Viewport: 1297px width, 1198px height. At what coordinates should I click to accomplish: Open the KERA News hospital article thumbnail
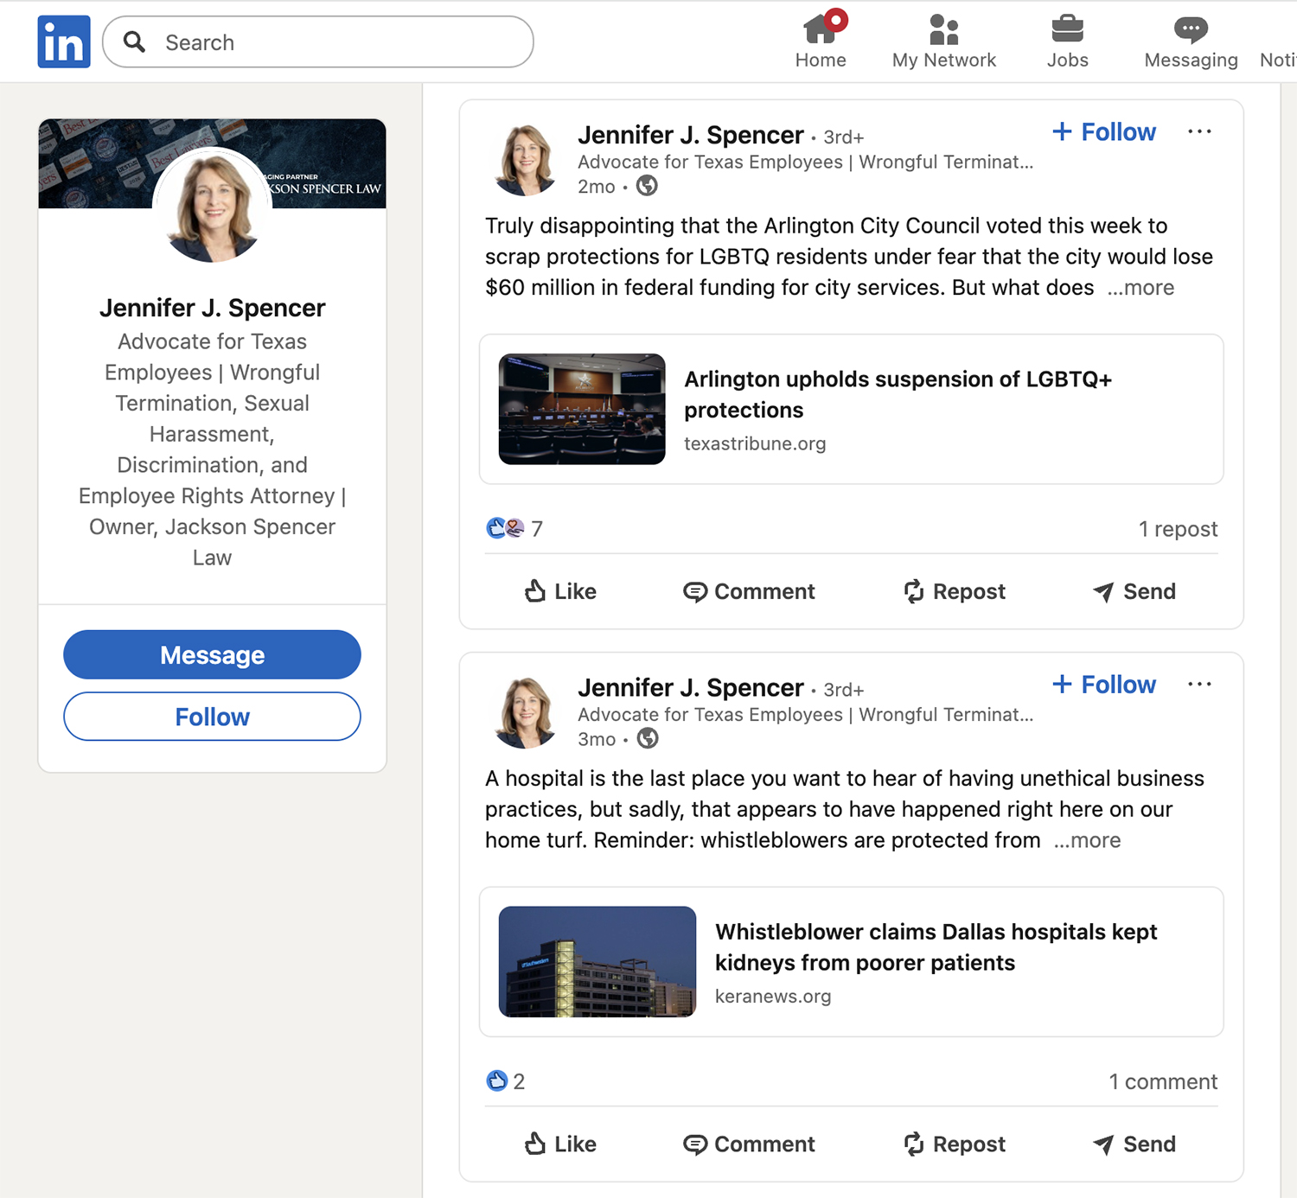pyautogui.click(x=597, y=961)
